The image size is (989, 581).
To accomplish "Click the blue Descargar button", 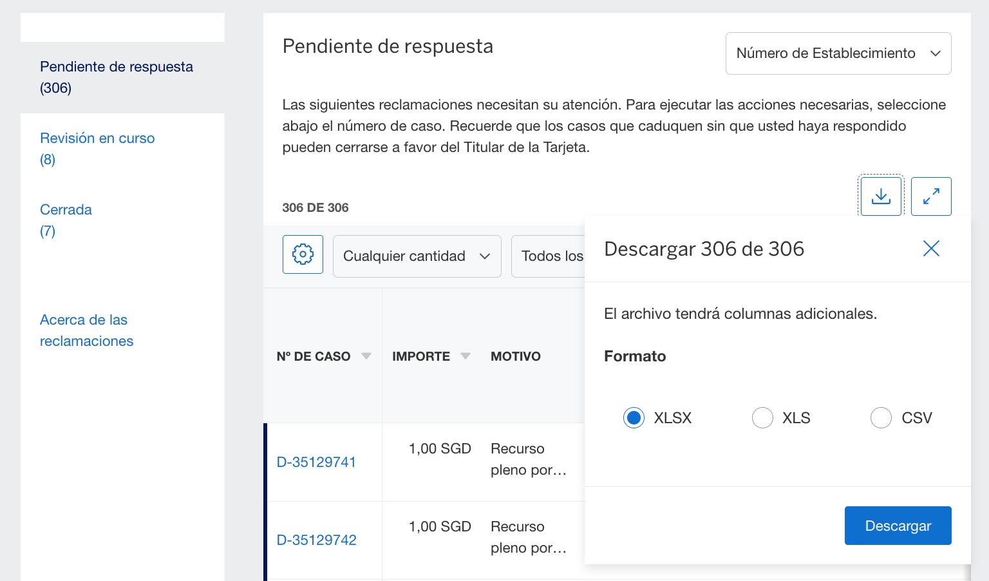I will (898, 526).
